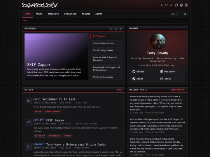210x157 pixels.
Task: Open the Steam button in WHOAMI panel
Action: (143, 79)
